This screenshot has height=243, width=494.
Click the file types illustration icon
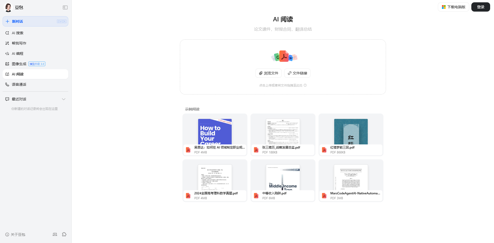[284, 56]
